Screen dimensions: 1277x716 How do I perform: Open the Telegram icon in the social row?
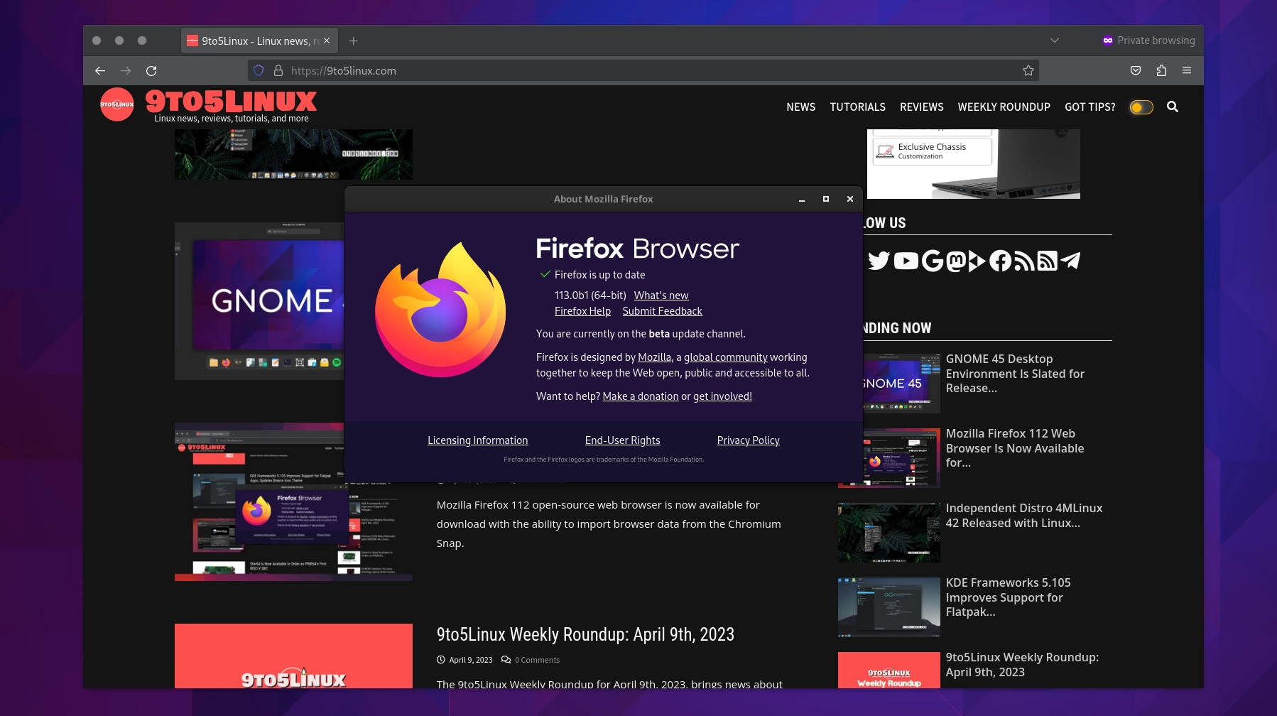(x=1070, y=261)
